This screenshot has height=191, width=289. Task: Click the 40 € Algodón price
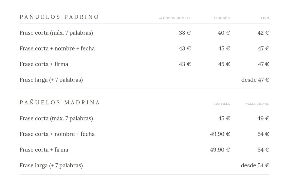[224, 33]
